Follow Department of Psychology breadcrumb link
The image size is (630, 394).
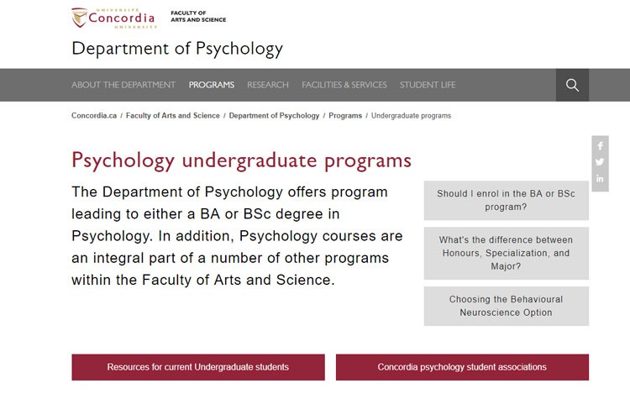[274, 116]
